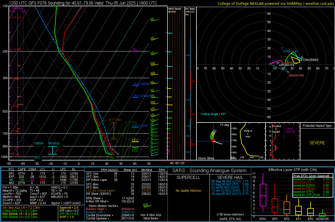Click the 1km & 6km AGL wind barb symbol
This screenshot has width=335, height=222.
coord(147,206)
